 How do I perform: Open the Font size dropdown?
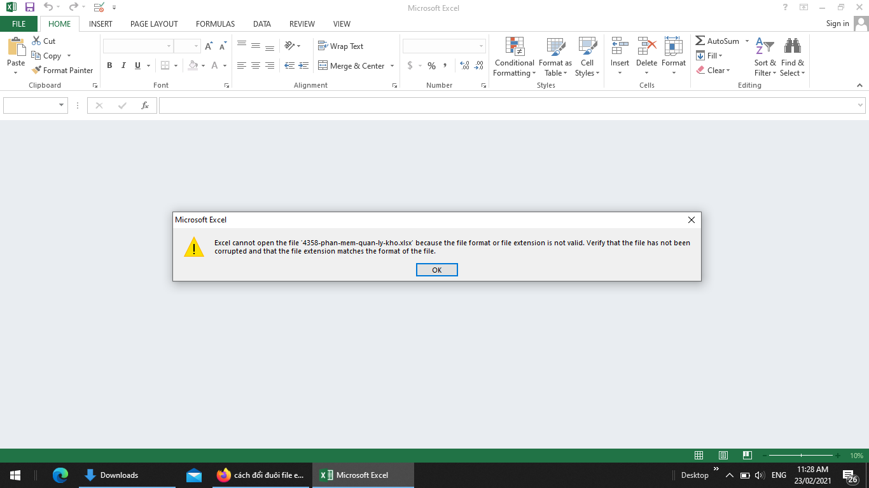[196, 46]
